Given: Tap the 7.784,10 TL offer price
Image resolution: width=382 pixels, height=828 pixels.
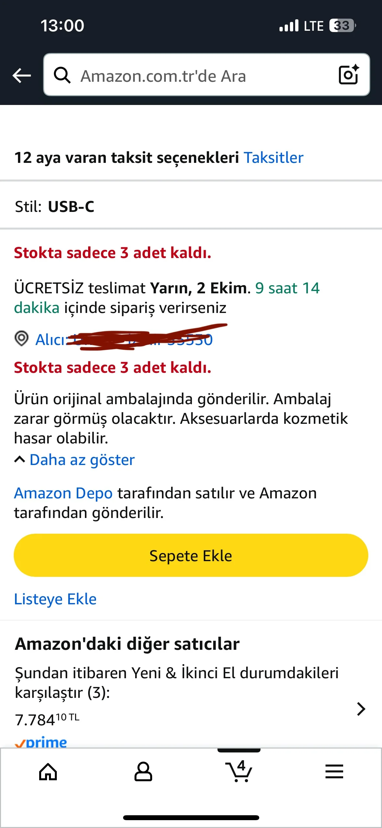Looking at the screenshot, I should (x=47, y=719).
